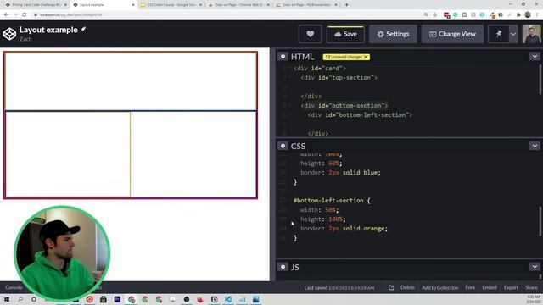Image resolution: width=543 pixels, height=305 pixels.
Task: Open pen Settings
Action: point(393,34)
